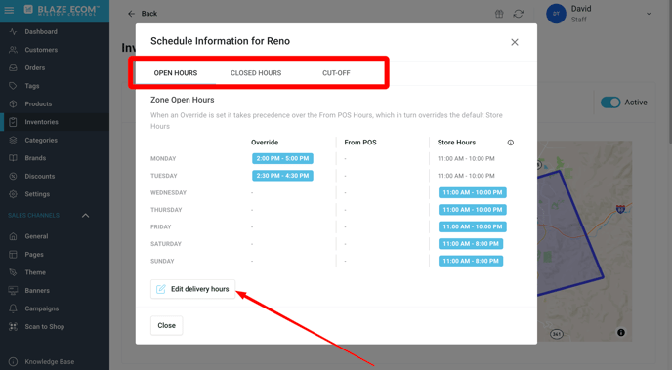Image resolution: width=672 pixels, height=370 pixels.
Task: Collapse the Sales Channels section
Action: click(x=85, y=216)
